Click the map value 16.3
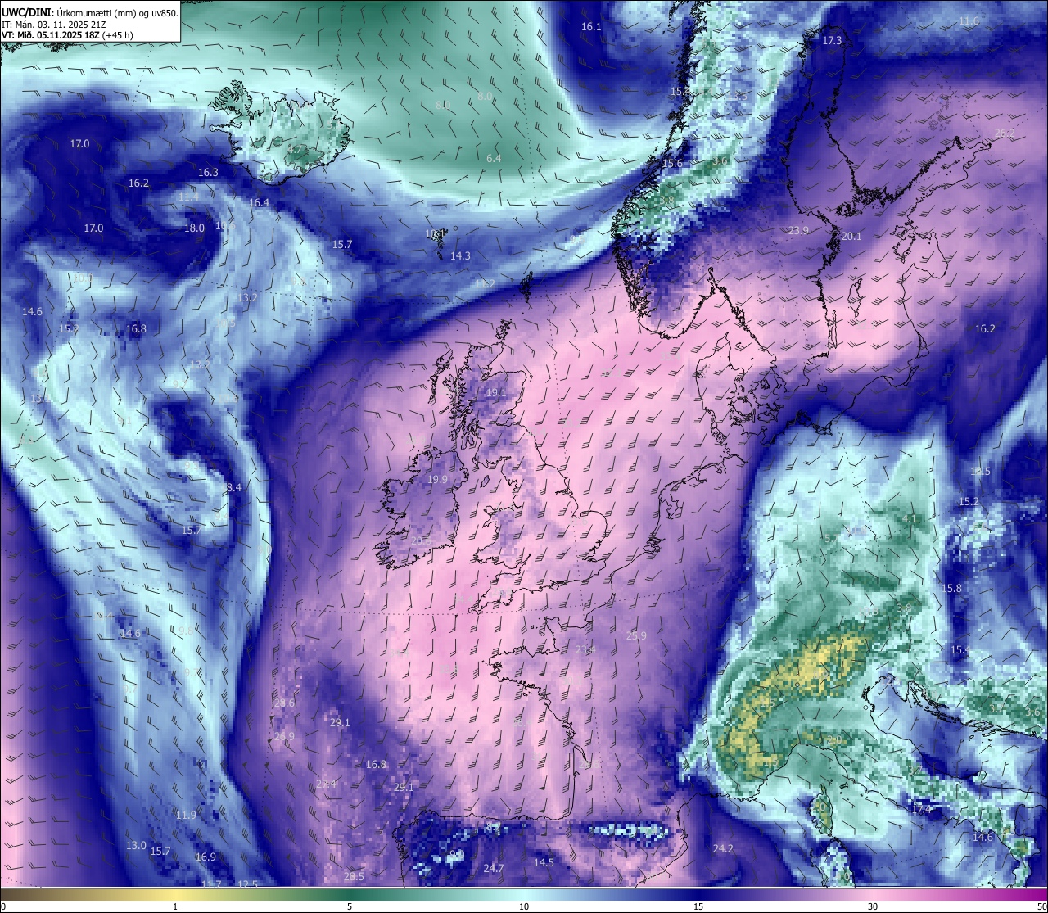The image size is (1048, 913). coord(208,173)
